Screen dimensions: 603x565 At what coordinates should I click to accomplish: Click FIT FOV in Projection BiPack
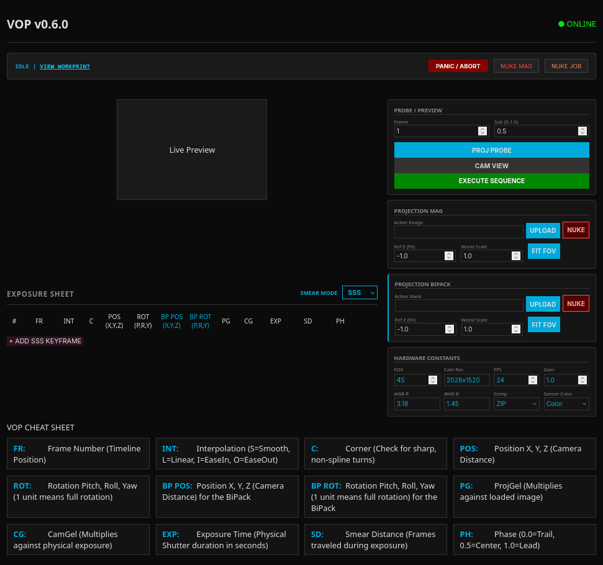544,325
